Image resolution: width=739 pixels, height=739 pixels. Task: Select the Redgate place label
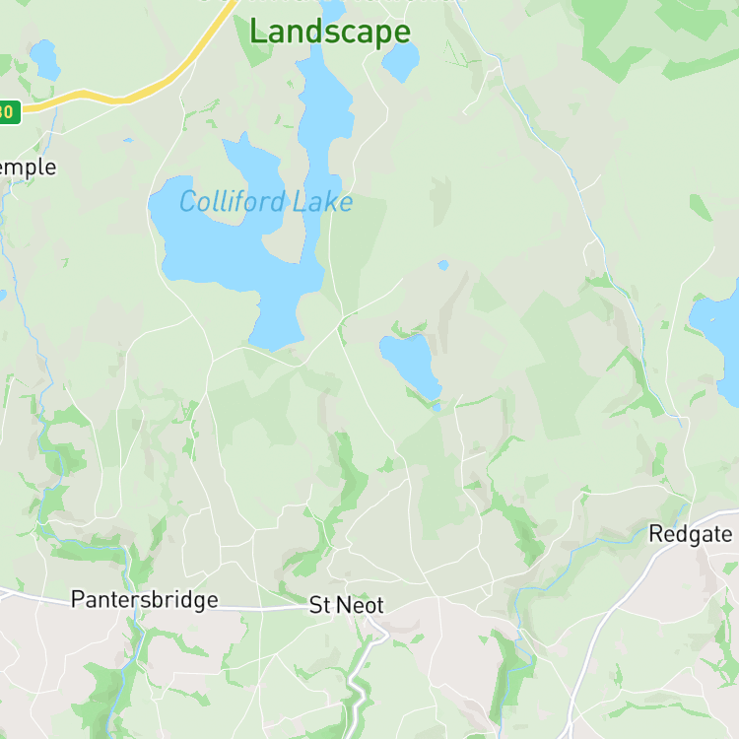coord(691,534)
